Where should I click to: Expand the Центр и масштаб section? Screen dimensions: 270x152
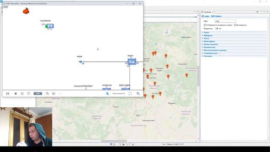click(x=234, y=44)
